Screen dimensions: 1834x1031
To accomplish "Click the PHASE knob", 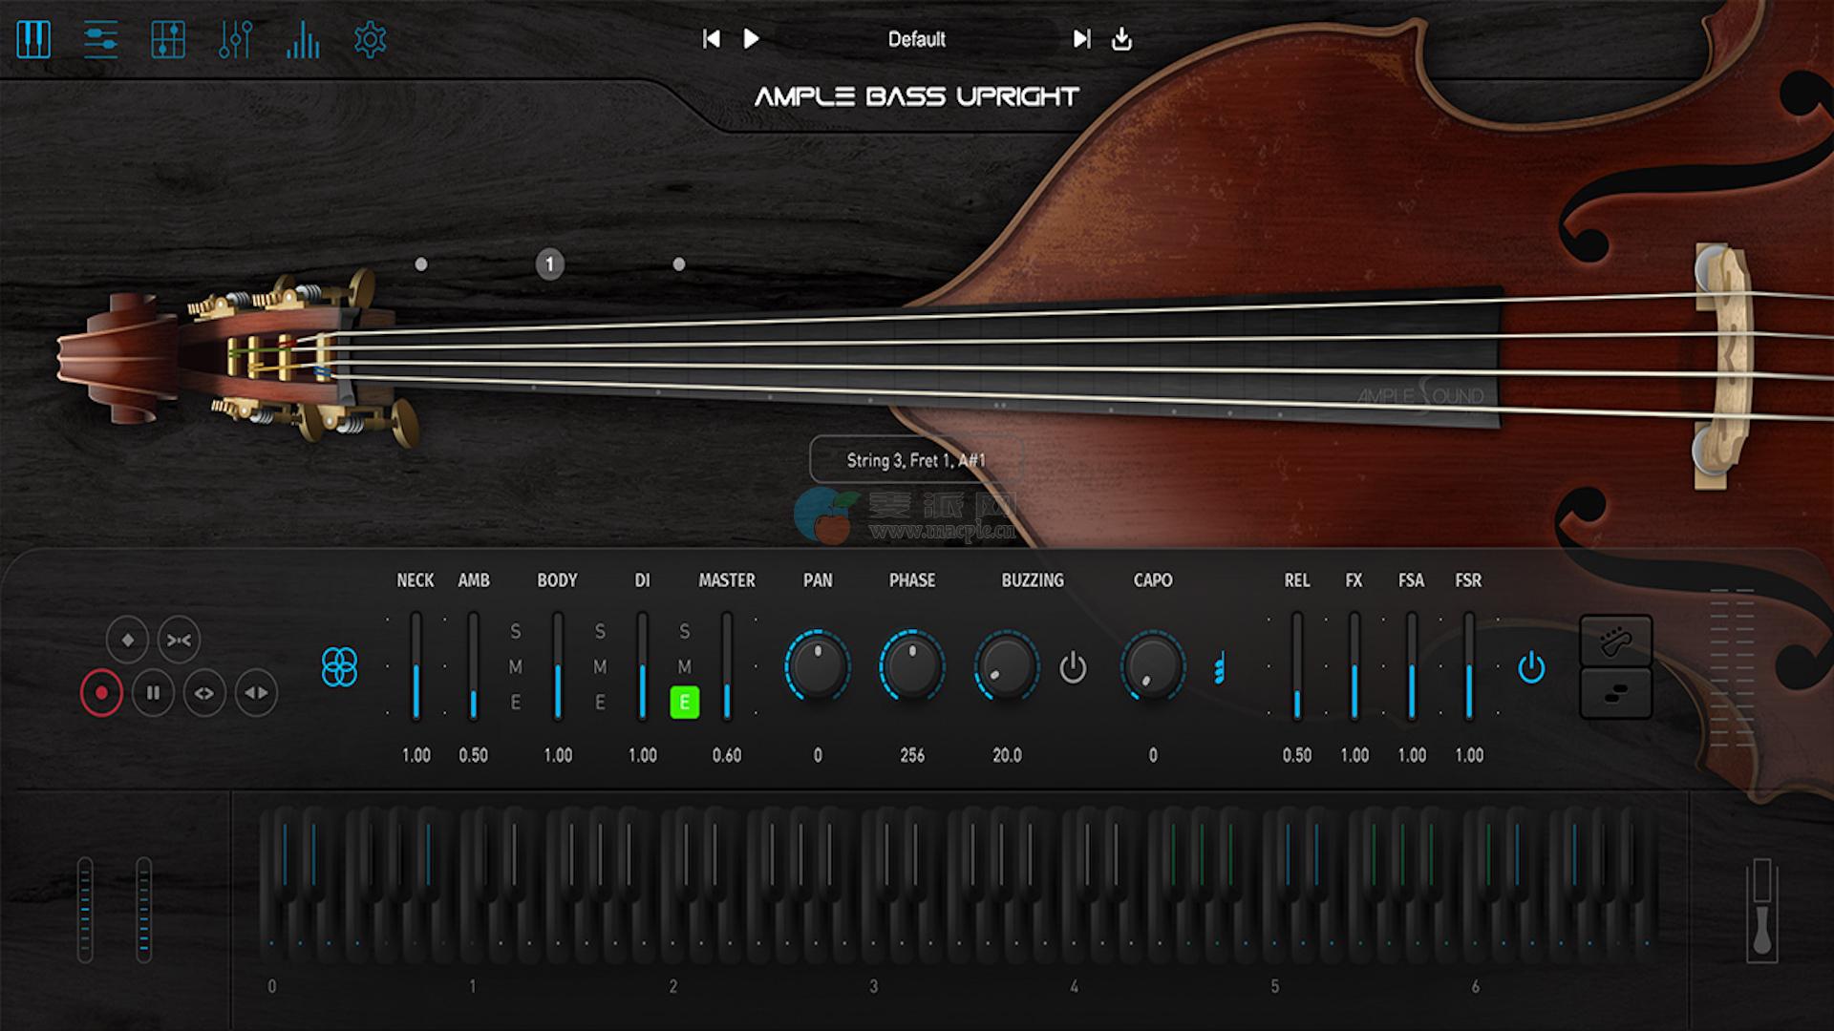I will pyautogui.click(x=912, y=665).
